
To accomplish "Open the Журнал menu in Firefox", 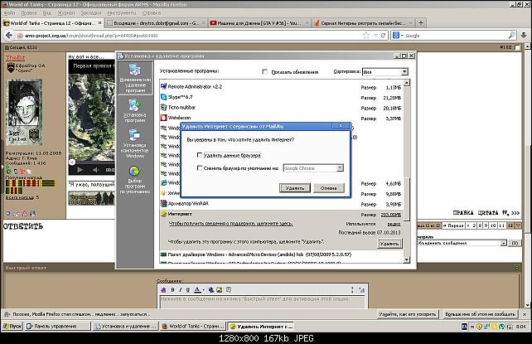I will [66, 13].
